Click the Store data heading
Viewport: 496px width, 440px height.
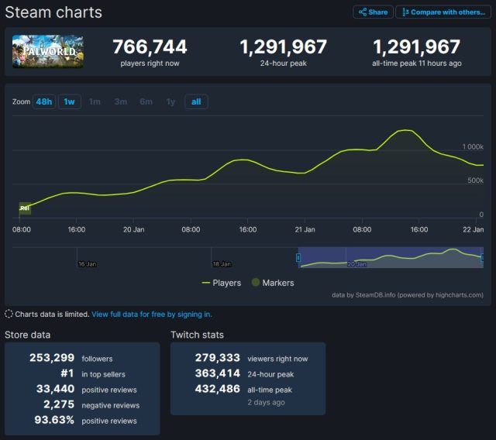coord(28,335)
